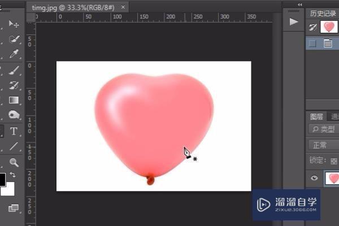Select the Quick Selection tool

pyautogui.click(x=14, y=39)
